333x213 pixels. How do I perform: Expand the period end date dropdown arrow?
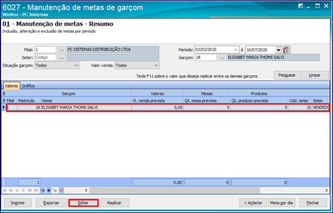(279, 50)
